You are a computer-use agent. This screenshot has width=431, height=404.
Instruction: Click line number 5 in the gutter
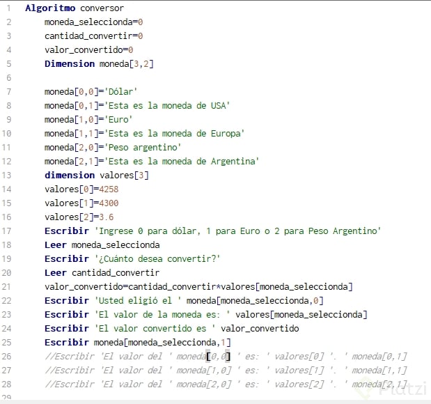click(x=9, y=63)
